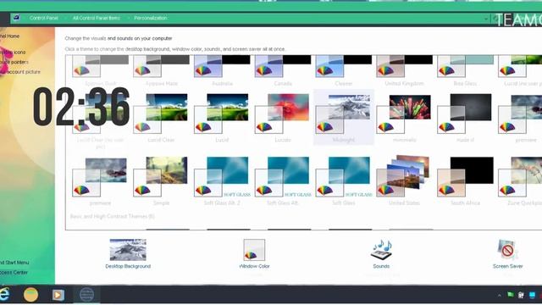542x305 pixels.
Task: Open Control Panel Home link
Action: 9,36
